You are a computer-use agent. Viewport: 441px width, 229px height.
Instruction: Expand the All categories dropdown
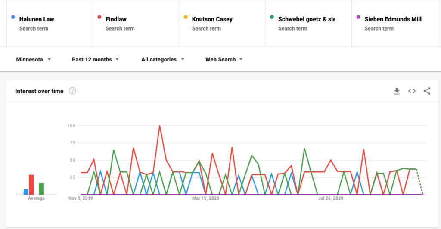163,59
